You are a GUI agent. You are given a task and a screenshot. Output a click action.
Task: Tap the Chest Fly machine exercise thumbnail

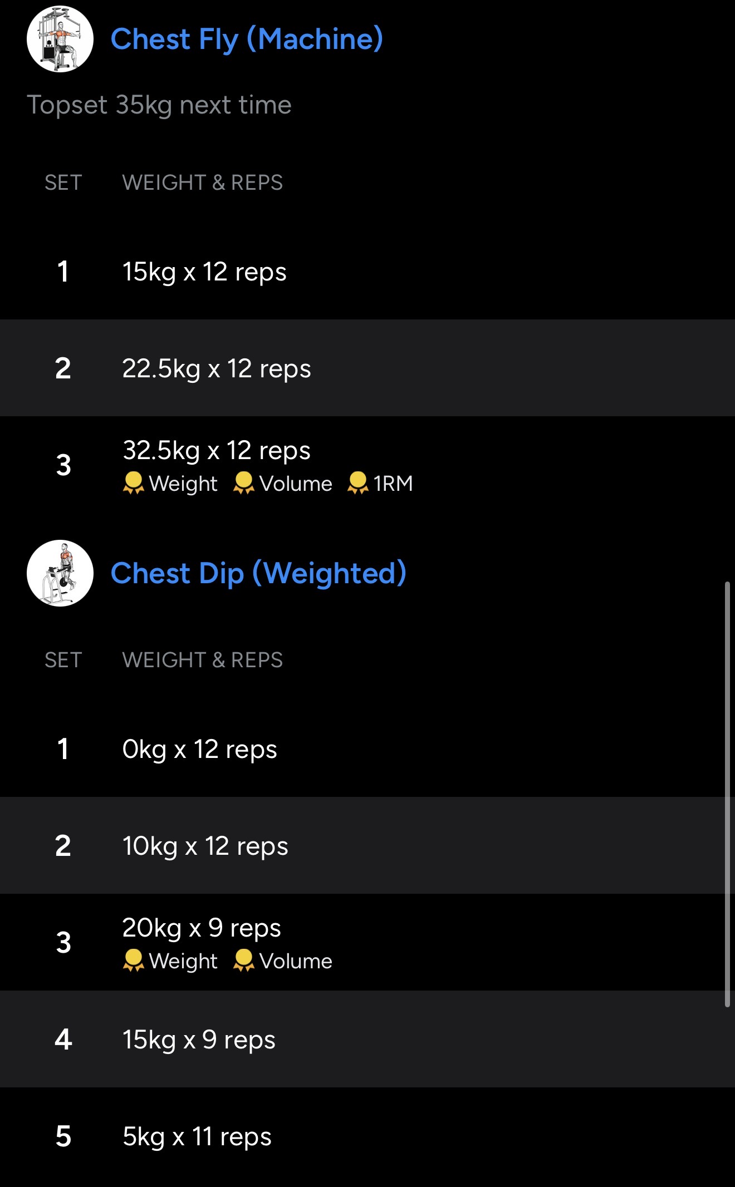(60, 39)
